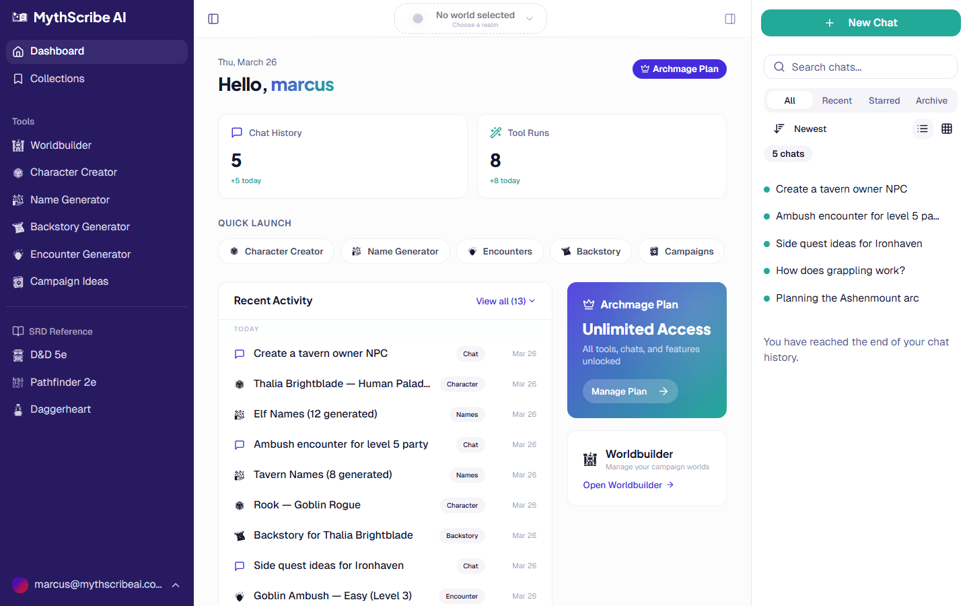
Task: Toggle the Newest sort order
Action: (800, 129)
